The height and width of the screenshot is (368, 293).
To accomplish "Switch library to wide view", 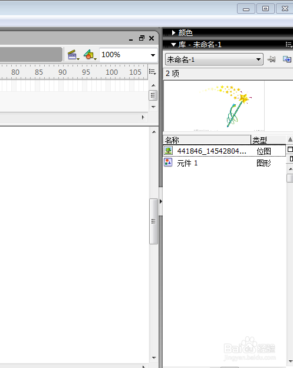I will [290, 150].
